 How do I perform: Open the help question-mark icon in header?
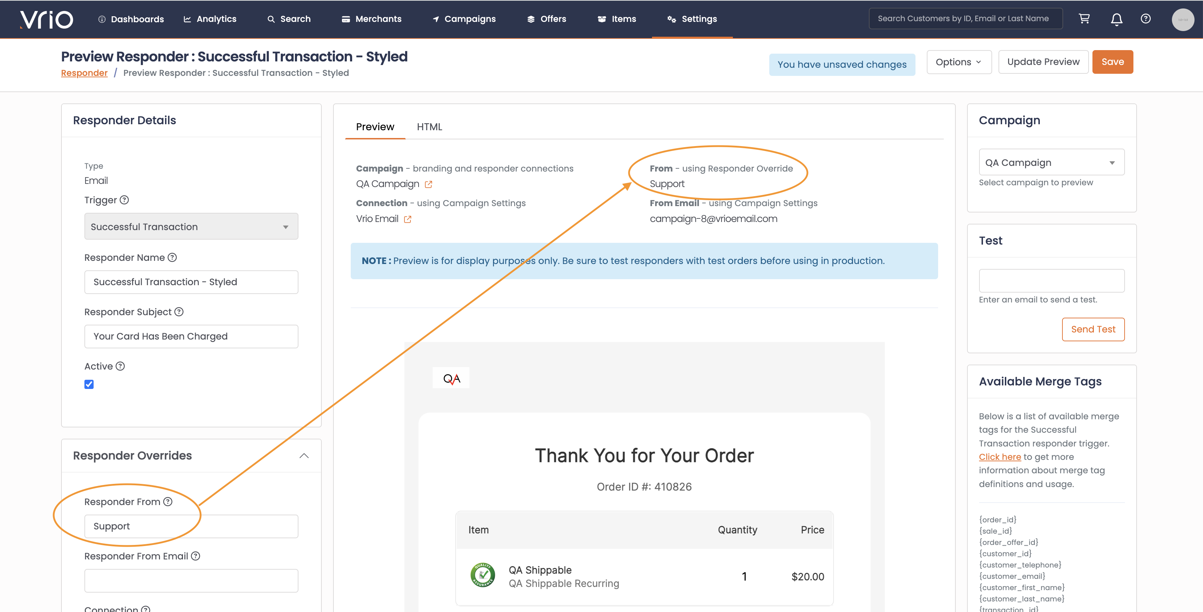[1145, 19]
